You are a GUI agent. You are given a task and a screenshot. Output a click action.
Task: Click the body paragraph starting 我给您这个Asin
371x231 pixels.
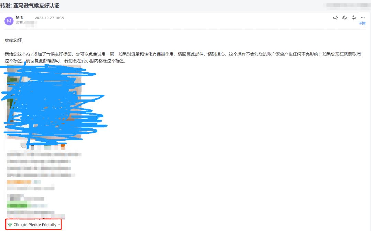(x=183, y=57)
